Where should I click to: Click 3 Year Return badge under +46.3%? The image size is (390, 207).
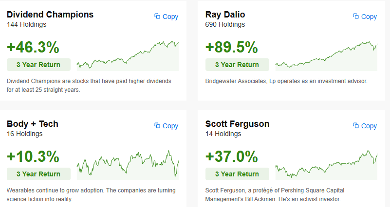[x=38, y=65]
